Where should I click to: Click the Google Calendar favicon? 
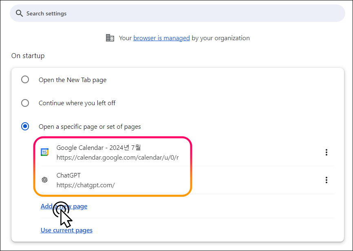pyautogui.click(x=44, y=152)
